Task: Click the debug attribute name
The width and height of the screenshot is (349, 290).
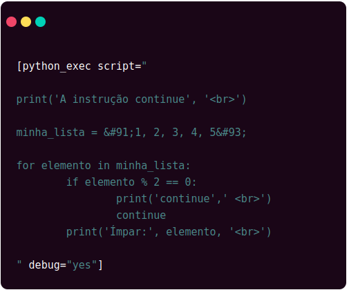Action: [x=44, y=265]
